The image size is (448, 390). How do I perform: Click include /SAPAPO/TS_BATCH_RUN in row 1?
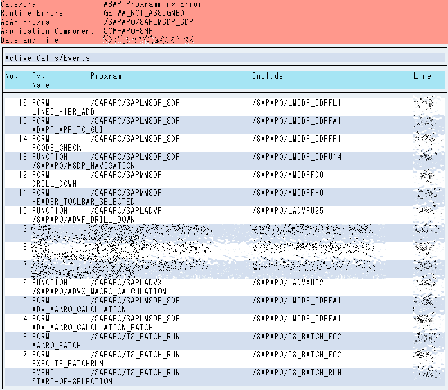297,373
